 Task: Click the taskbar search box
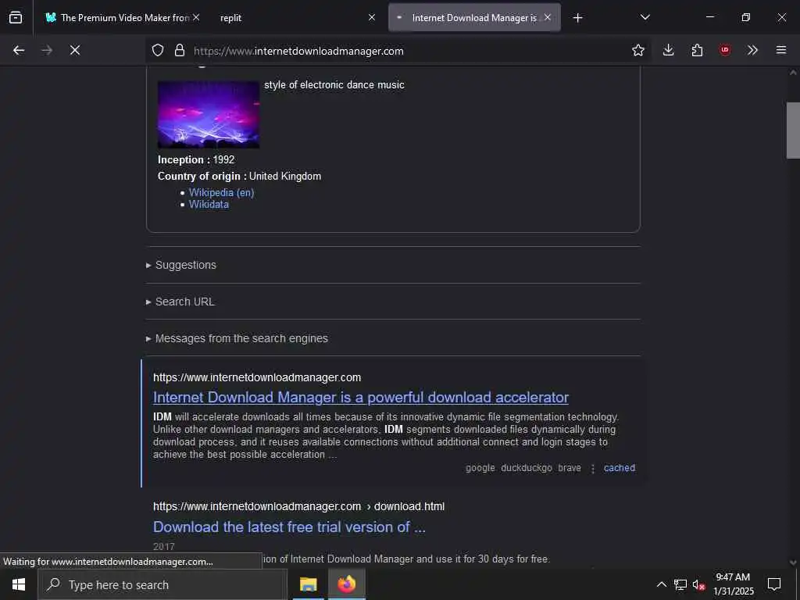pyautogui.click(x=162, y=584)
